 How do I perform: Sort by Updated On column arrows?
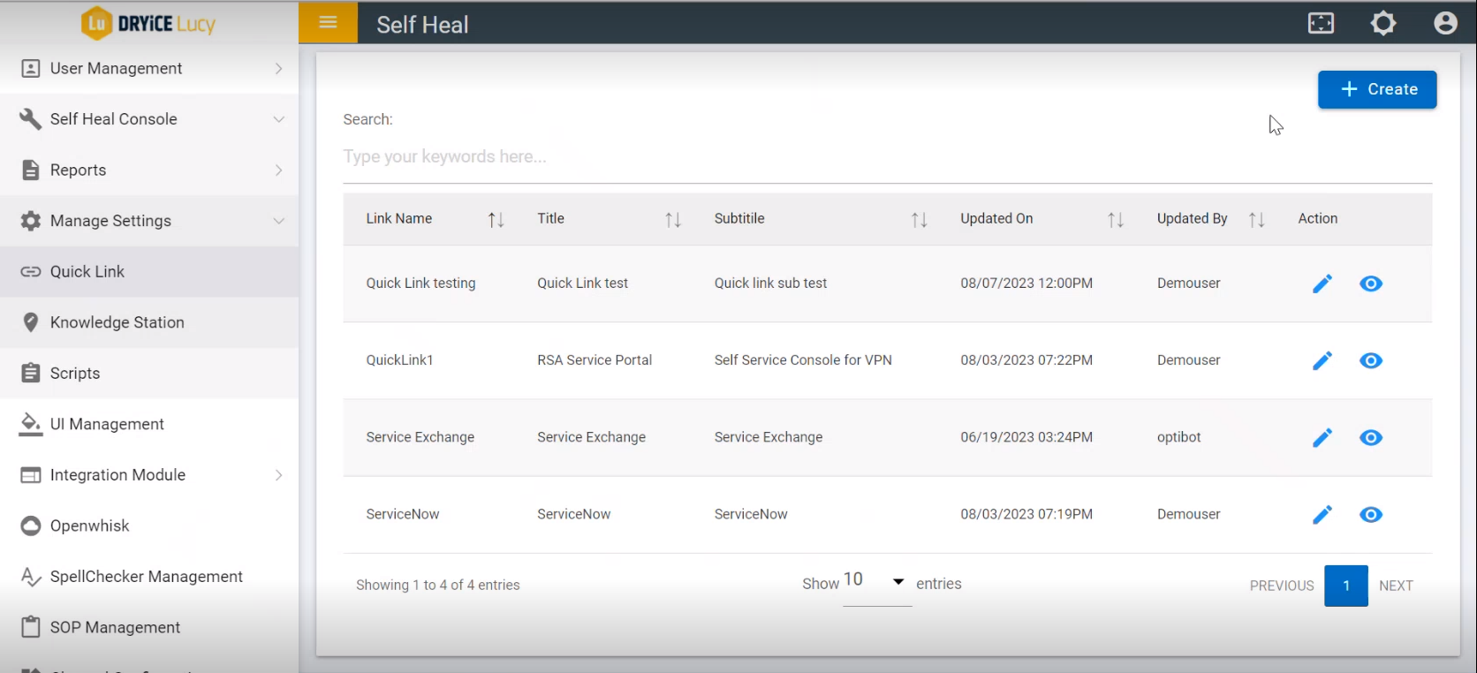[1115, 220]
